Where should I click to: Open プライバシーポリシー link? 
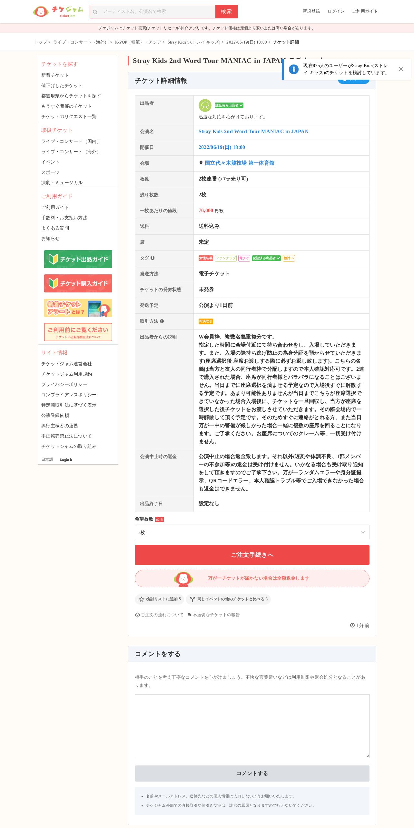[x=64, y=384]
